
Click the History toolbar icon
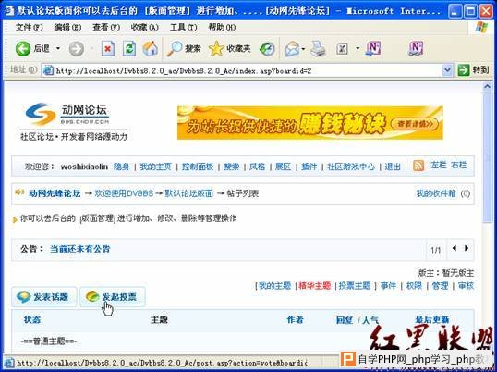click(267, 49)
